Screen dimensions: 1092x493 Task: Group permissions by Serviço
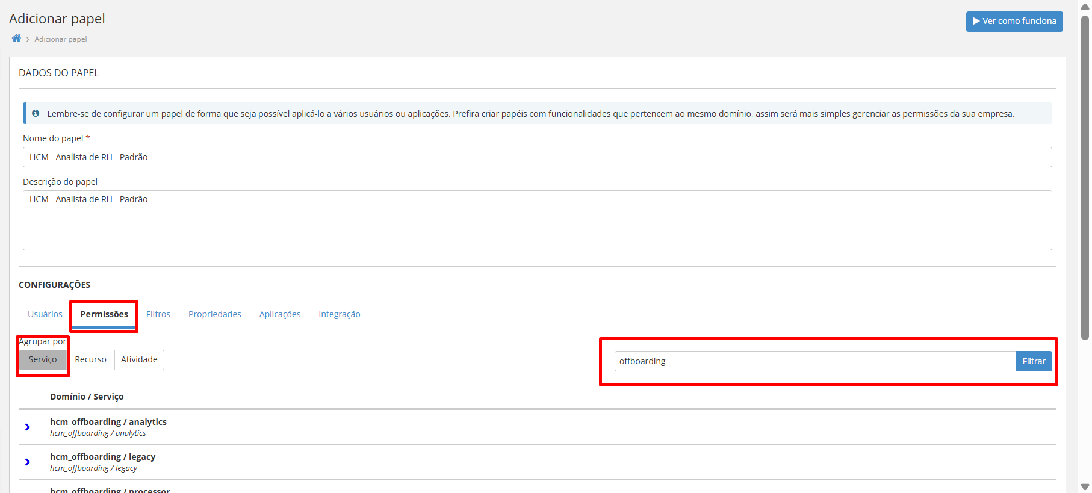[x=43, y=359]
